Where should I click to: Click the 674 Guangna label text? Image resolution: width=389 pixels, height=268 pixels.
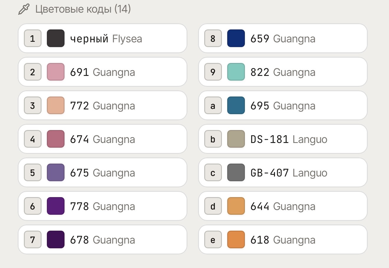[x=103, y=139]
